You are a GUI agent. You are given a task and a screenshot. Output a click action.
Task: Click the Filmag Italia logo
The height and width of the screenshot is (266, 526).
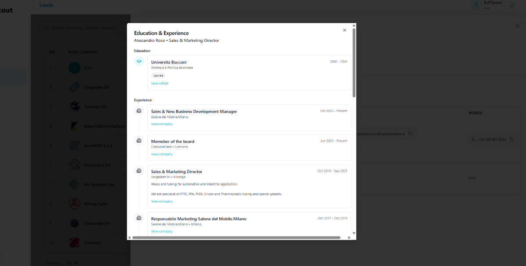(x=75, y=203)
